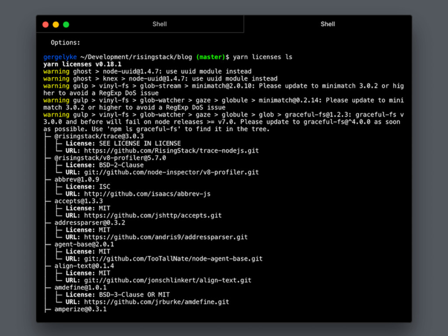448x336 pixels.
Task: Switch to the first Shell tab
Action: pos(159,24)
